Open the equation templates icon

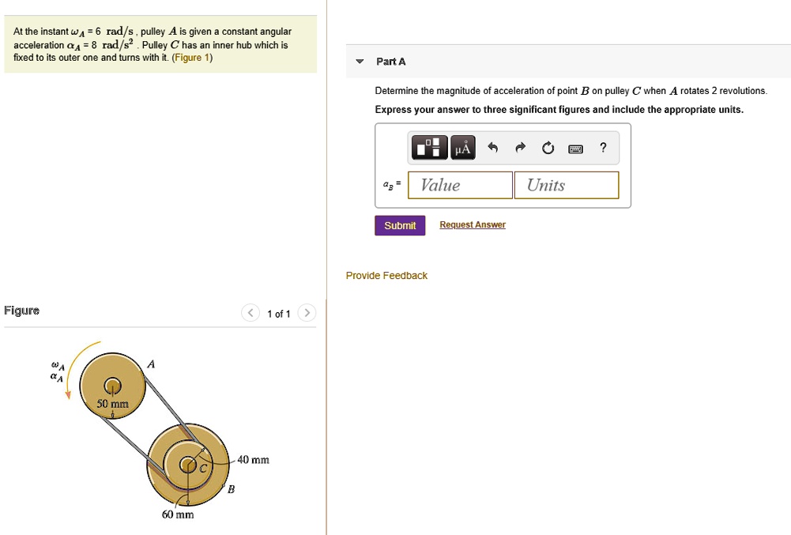pos(429,148)
